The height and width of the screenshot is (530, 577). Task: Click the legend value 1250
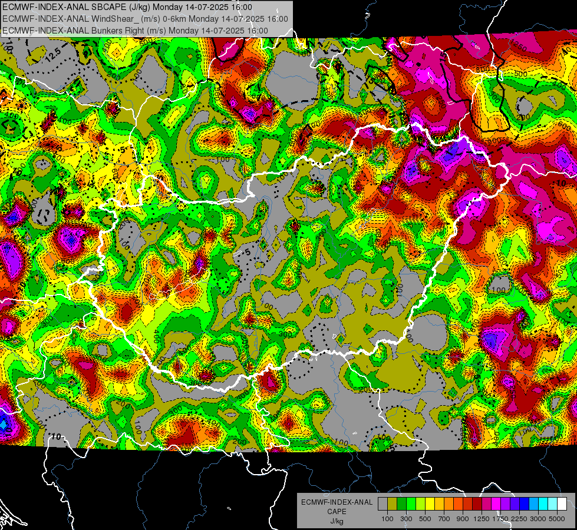point(482,519)
